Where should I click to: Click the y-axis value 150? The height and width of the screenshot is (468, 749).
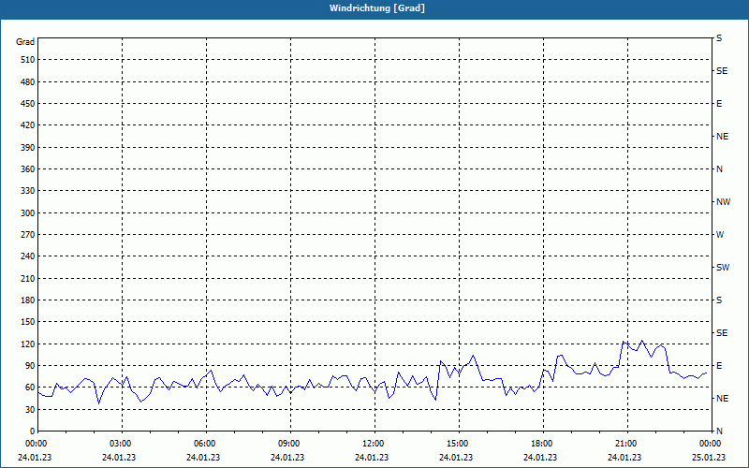point(28,322)
